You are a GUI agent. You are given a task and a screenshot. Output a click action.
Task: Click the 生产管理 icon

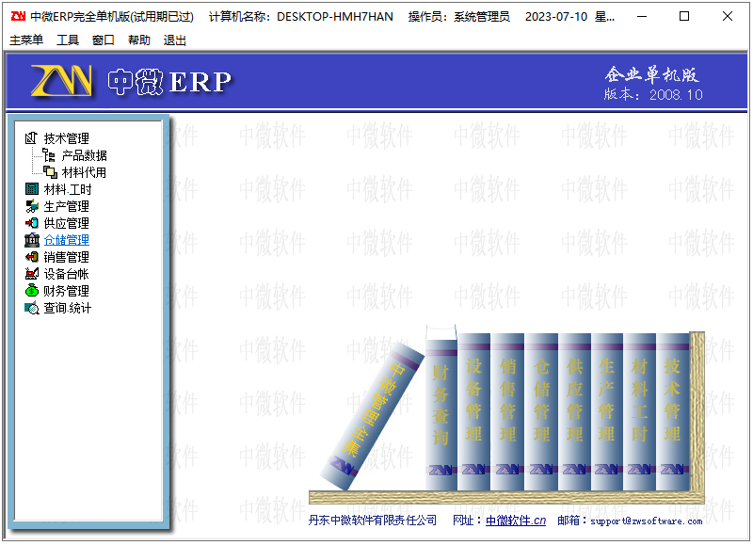(x=32, y=206)
